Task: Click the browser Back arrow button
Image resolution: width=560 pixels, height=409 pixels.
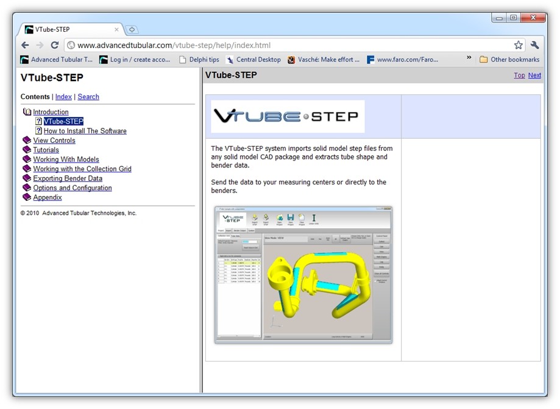Action: coord(25,45)
